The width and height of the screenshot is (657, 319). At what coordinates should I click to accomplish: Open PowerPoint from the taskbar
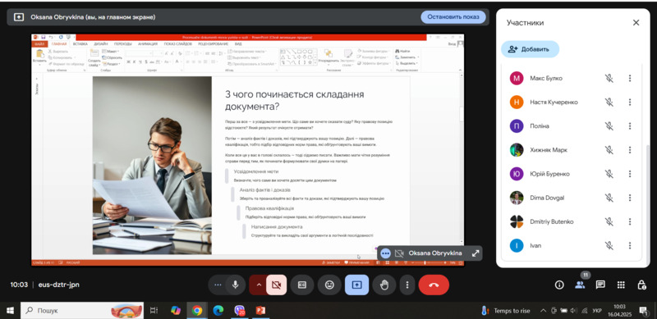tap(261, 310)
